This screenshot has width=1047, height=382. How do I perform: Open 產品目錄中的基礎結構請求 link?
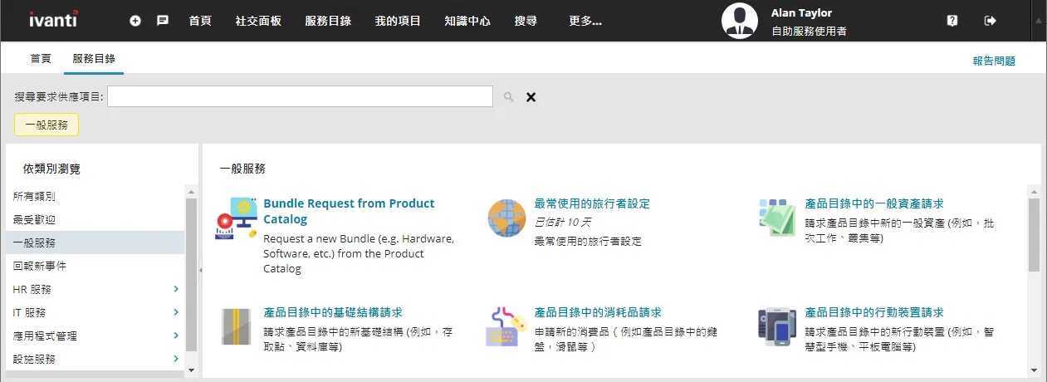click(333, 312)
